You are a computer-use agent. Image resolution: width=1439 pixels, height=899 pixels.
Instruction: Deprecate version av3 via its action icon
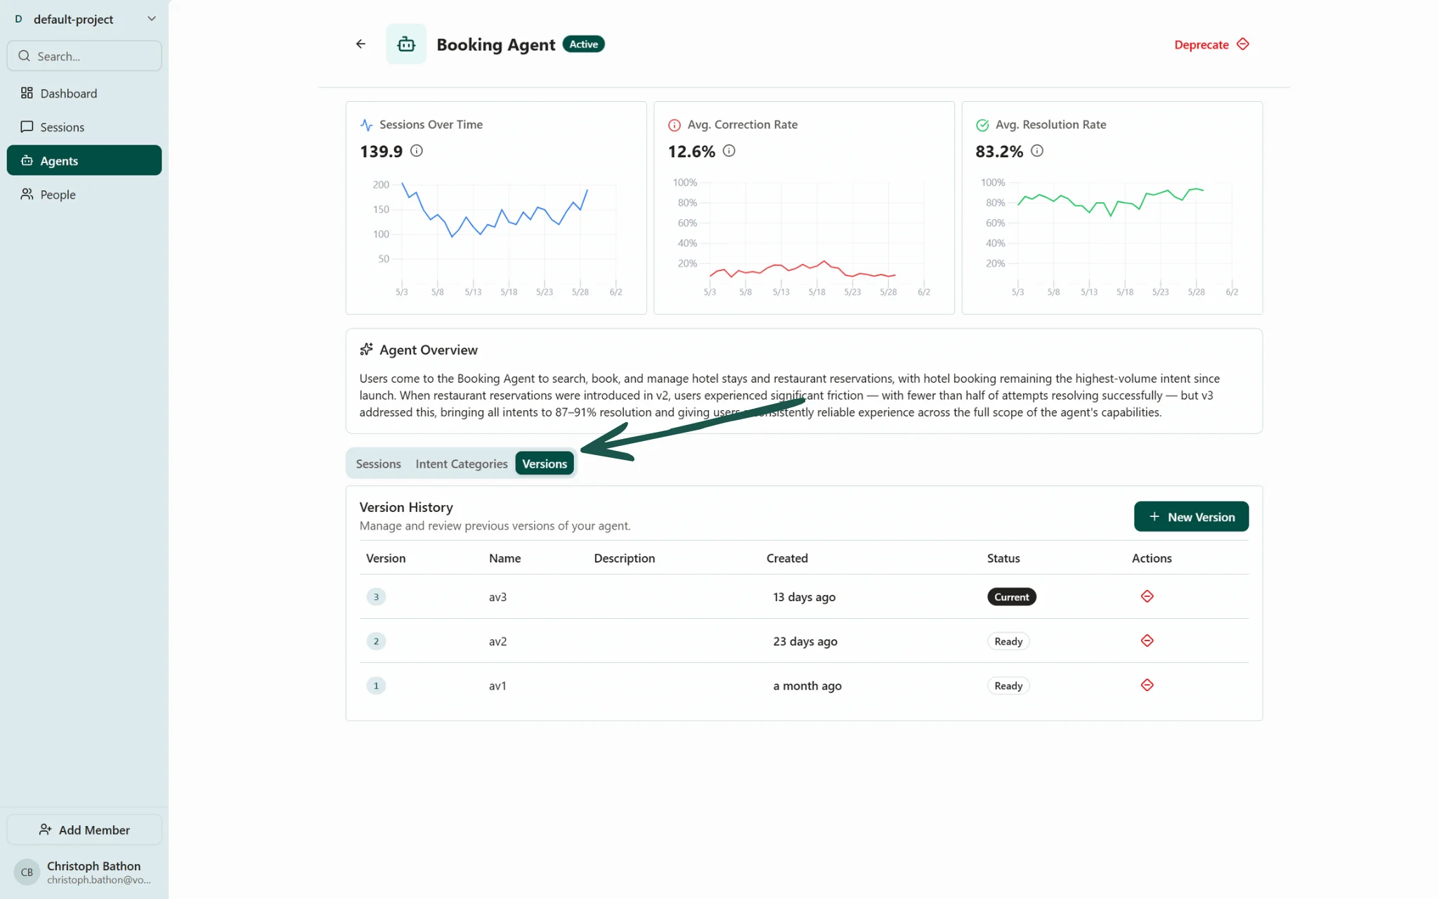click(x=1147, y=596)
